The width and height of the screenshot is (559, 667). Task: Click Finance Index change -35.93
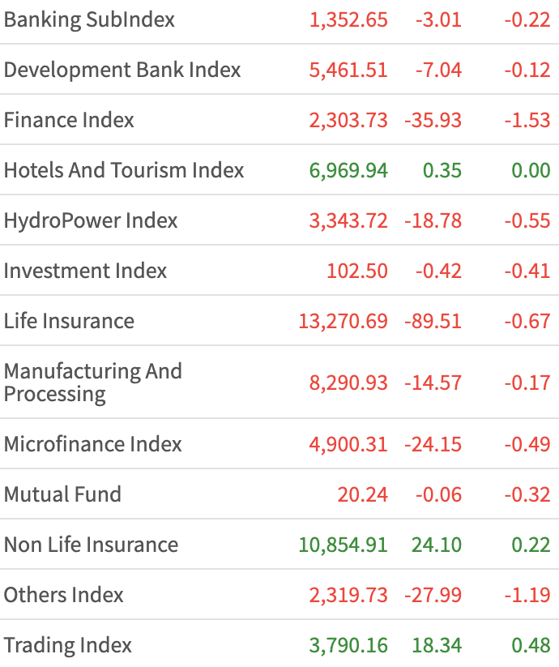pyautogui.click(x=433, y=120)
